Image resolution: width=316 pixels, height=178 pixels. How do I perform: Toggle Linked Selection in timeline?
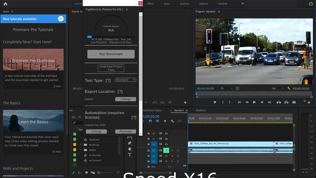158,121
